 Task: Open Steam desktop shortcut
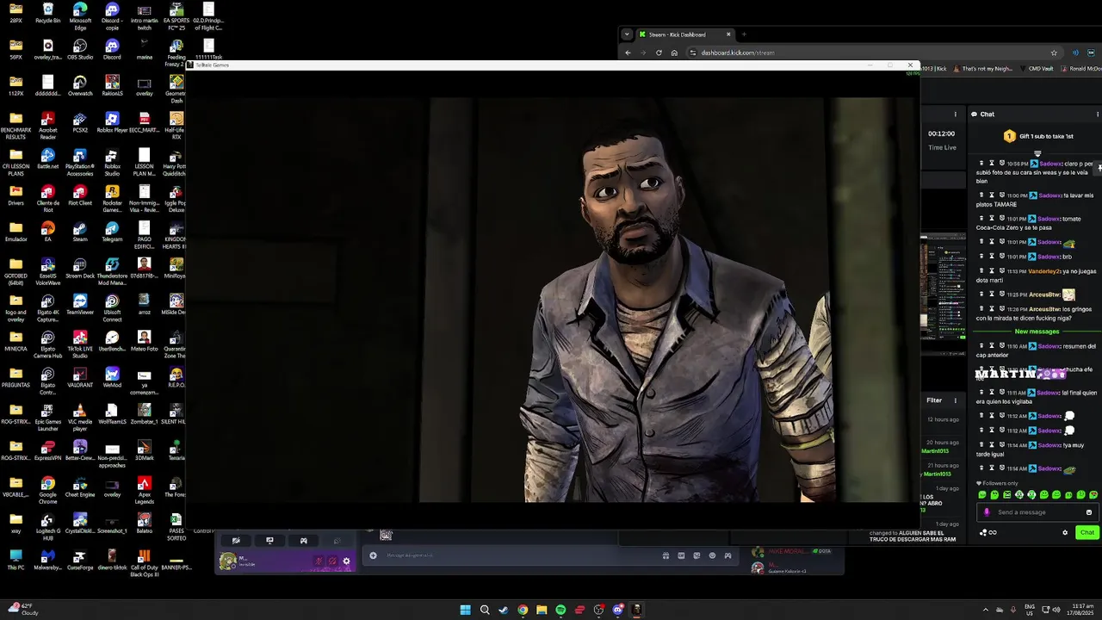tap(80, 231)
